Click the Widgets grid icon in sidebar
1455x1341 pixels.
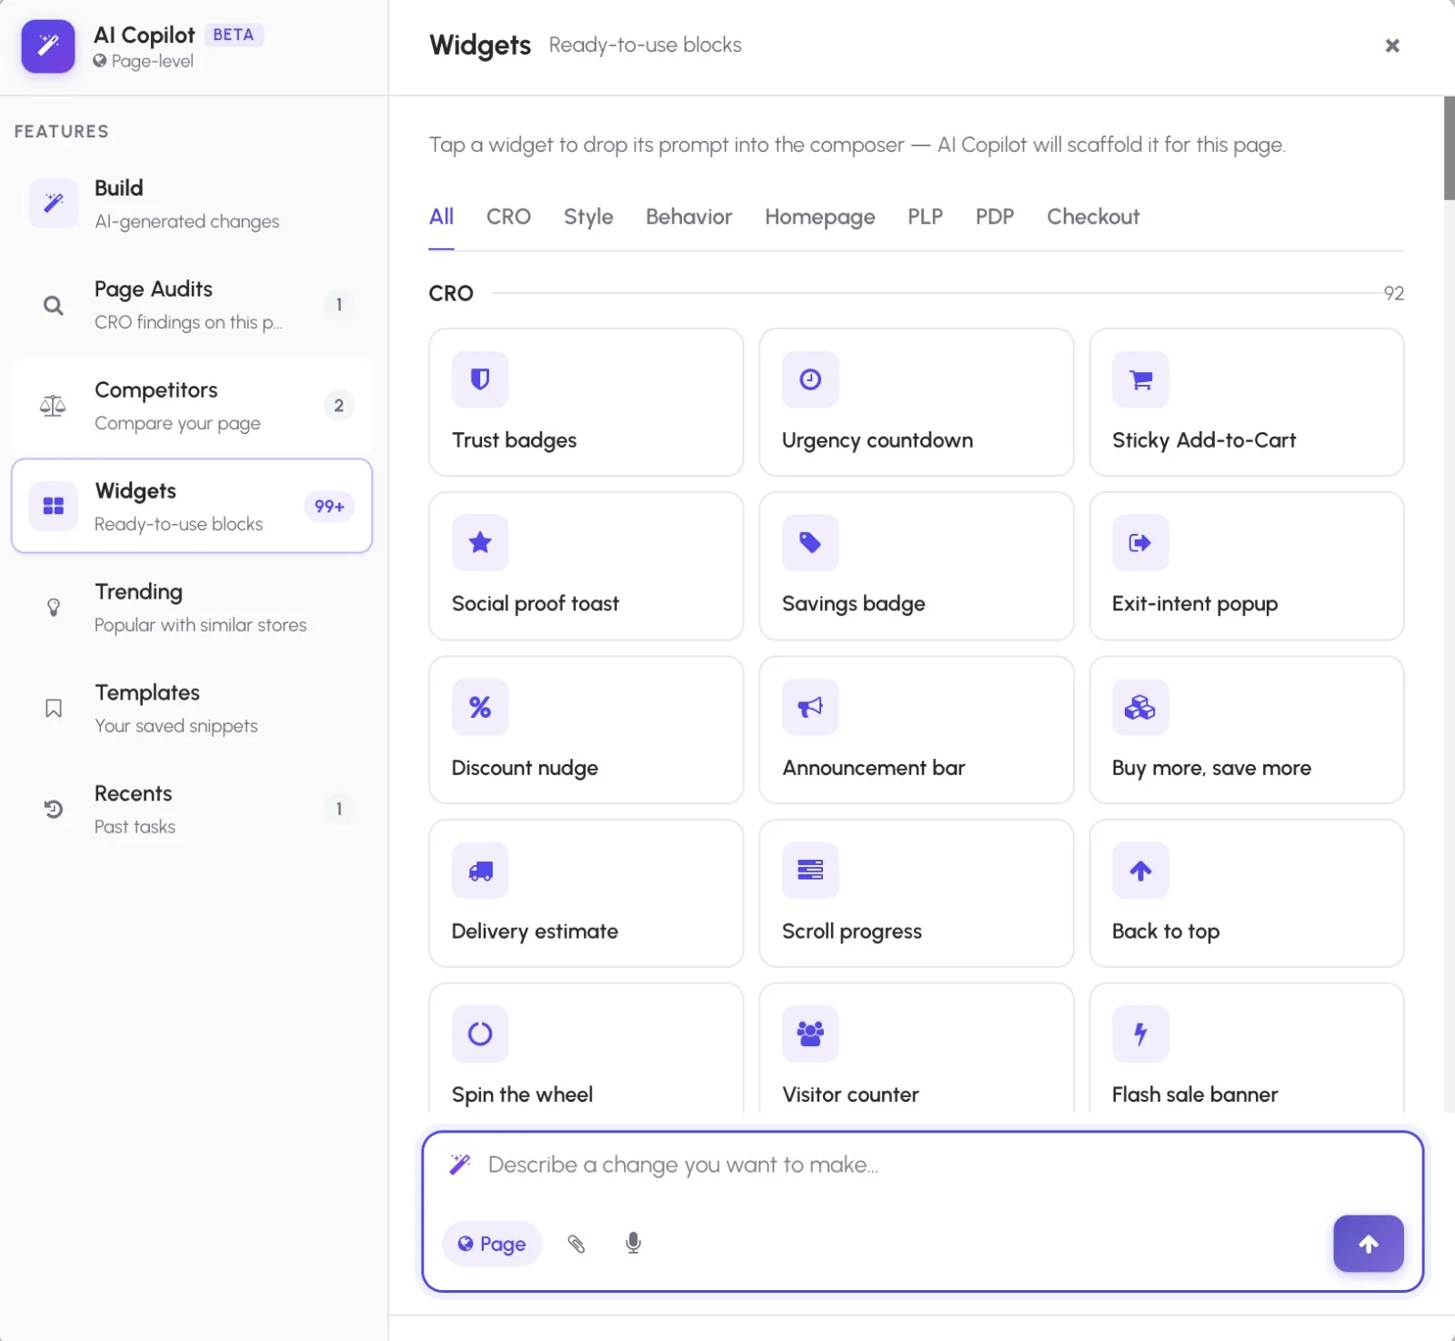54,506
